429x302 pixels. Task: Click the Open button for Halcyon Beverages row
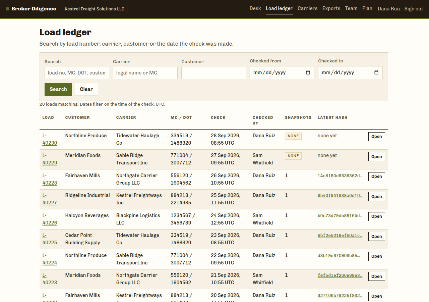click(x=377, y=216)
